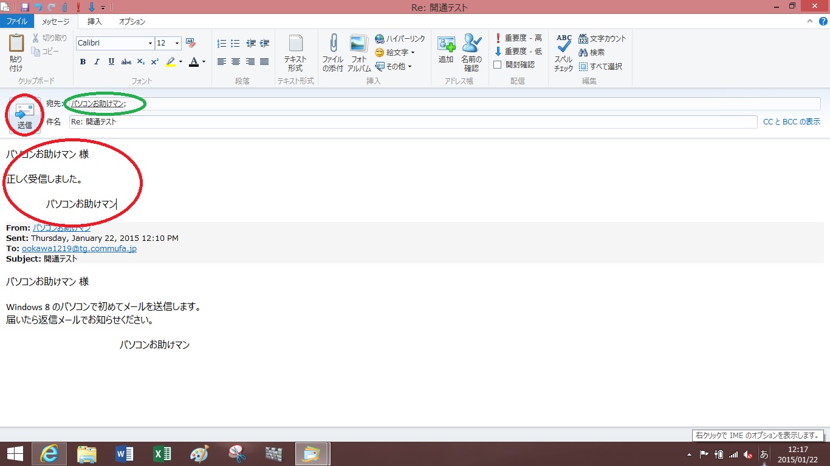Insert a photo album (フォトアルバム)
The width and height of the screenshot is (830, 466).
coord(359,53)
